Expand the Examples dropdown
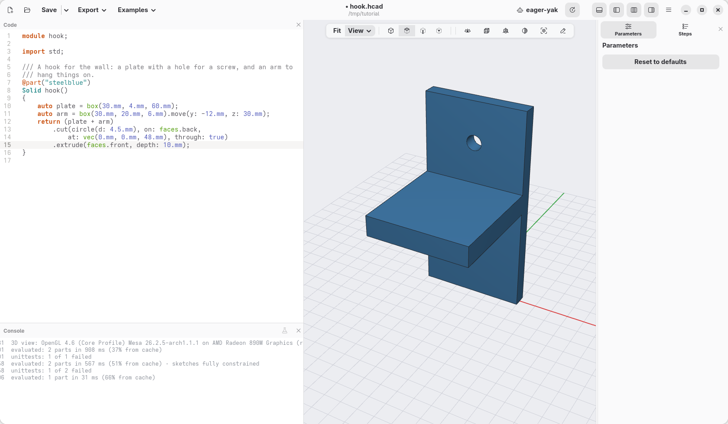Viewport: 728px width, 424px height. coord(136,10)
